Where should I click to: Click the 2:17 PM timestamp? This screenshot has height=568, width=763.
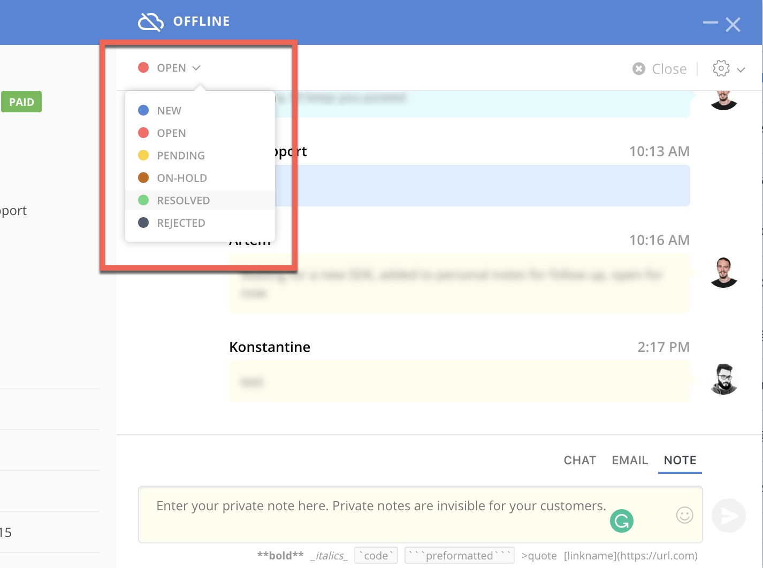click(x=663, y=347)
